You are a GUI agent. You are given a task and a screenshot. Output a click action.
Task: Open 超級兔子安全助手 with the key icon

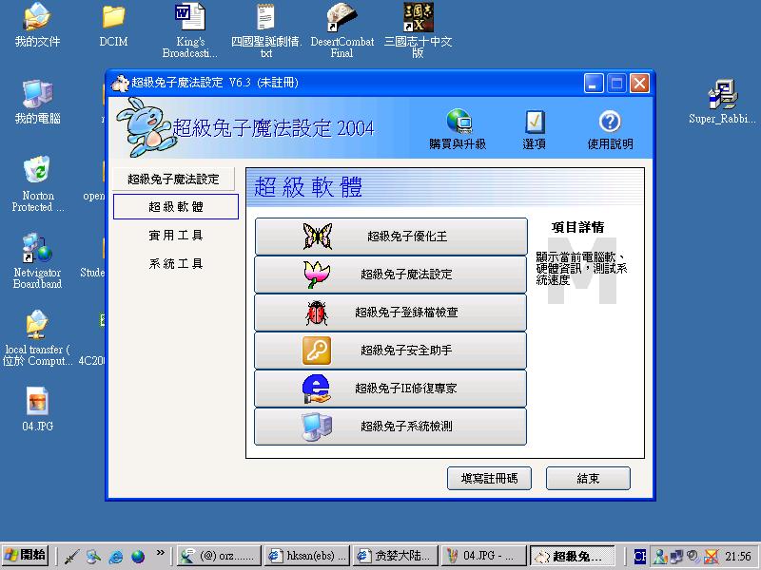click(391, 350)
